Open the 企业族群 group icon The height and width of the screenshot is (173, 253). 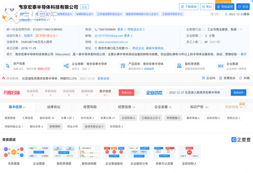66,66
